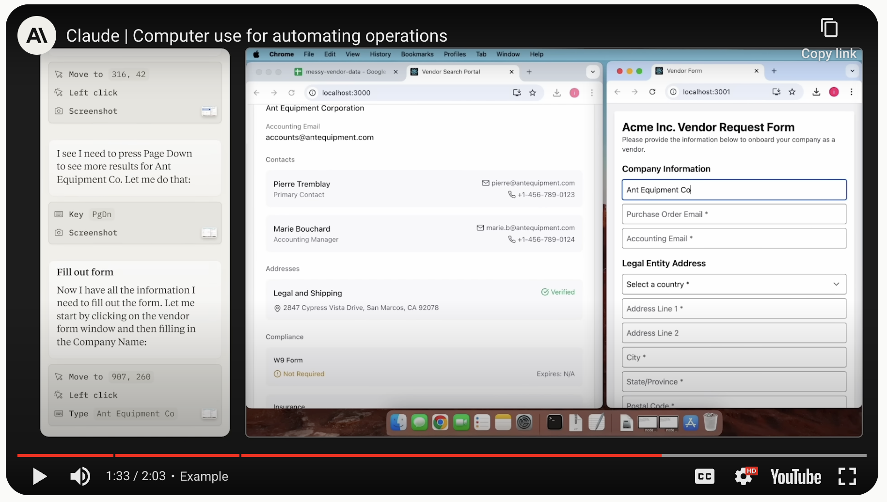Open the Chrome menu in the localhost:3001 window
Viewport: 887px width, 502px height.
851,92
